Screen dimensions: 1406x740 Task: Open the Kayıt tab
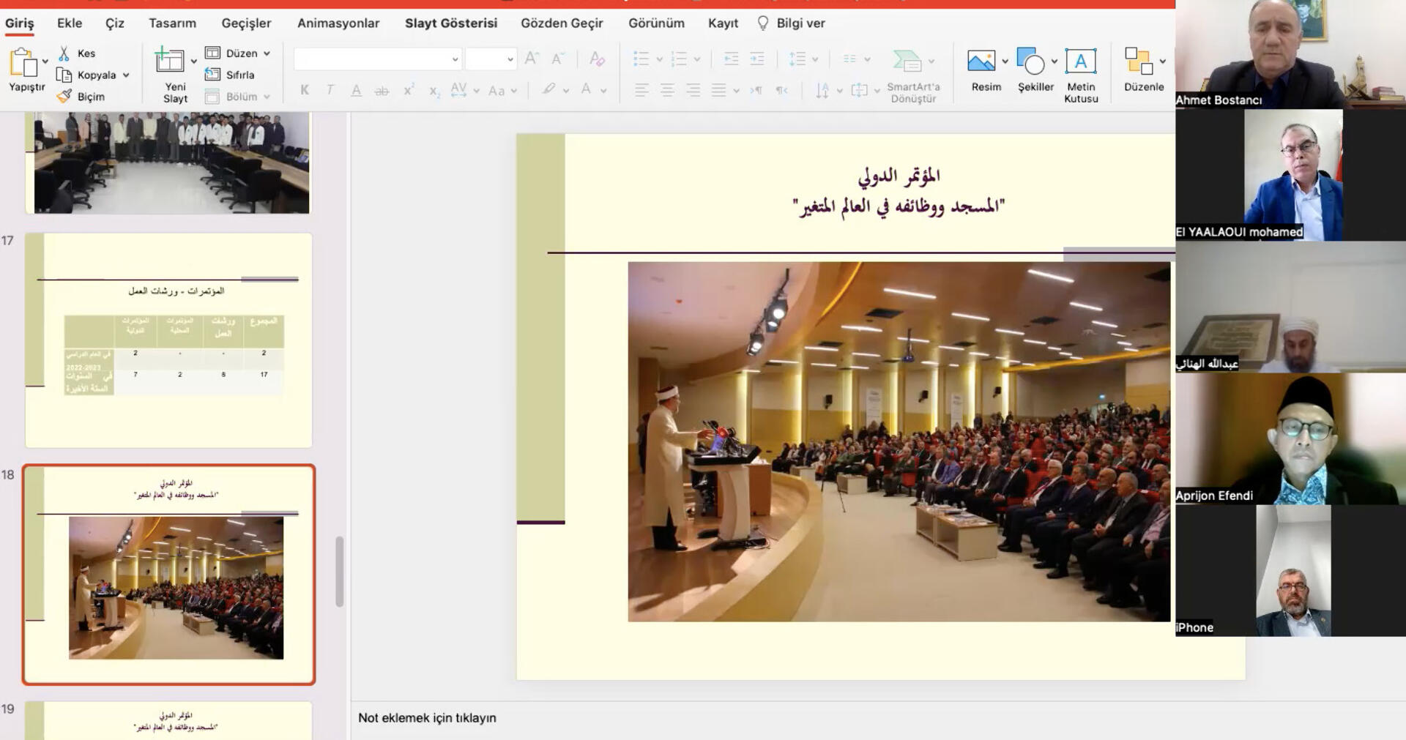click(723, 23)
